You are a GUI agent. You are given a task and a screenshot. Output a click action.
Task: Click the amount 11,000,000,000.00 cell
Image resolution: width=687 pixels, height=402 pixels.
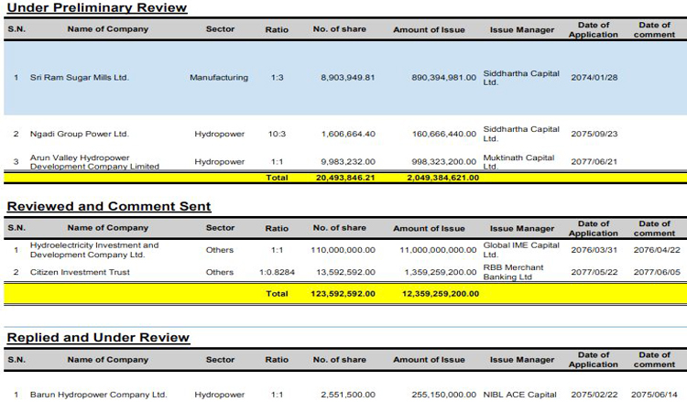(x=438, y=250)
